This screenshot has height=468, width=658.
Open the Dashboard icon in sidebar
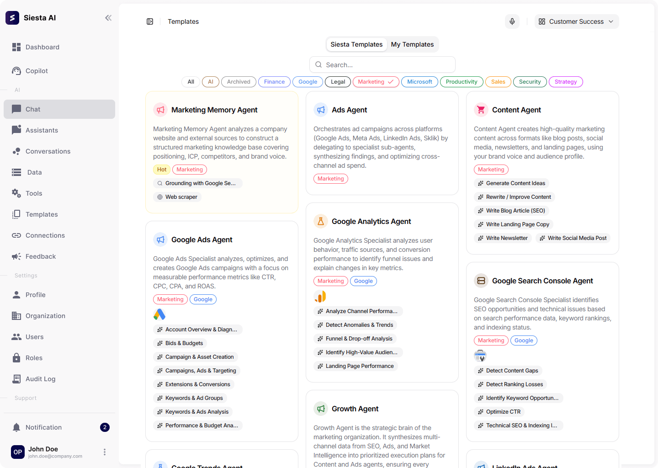[x=16, y=47]
